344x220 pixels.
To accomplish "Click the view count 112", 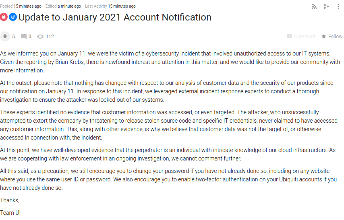I will pos(50,37).
